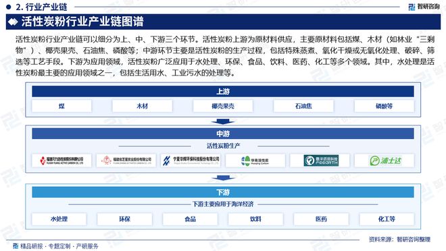Click the 活性炭粉生产 subtitle
This screenshot has width=446, height=251.
coord(223,146)
